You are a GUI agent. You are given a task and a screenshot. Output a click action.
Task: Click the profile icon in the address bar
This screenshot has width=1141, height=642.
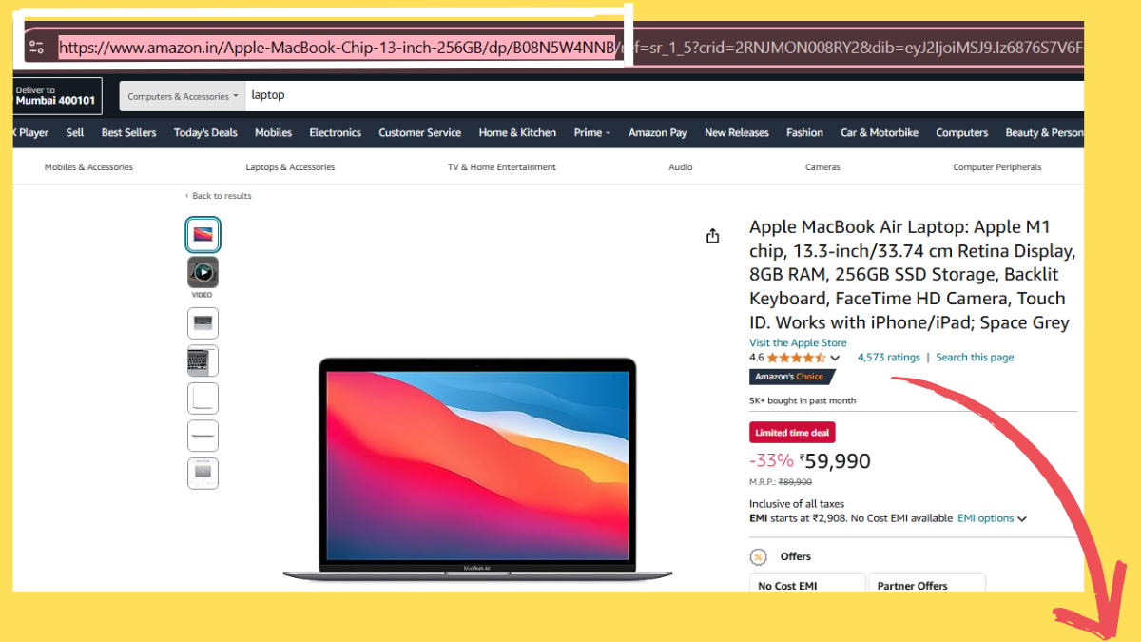[36, 46]
